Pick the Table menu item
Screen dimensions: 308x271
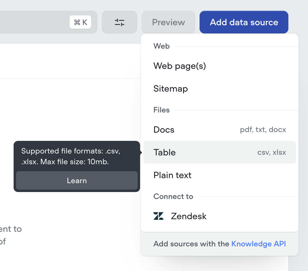tap(164, 153)
